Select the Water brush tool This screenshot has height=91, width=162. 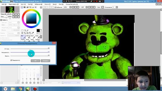(37, 37)
